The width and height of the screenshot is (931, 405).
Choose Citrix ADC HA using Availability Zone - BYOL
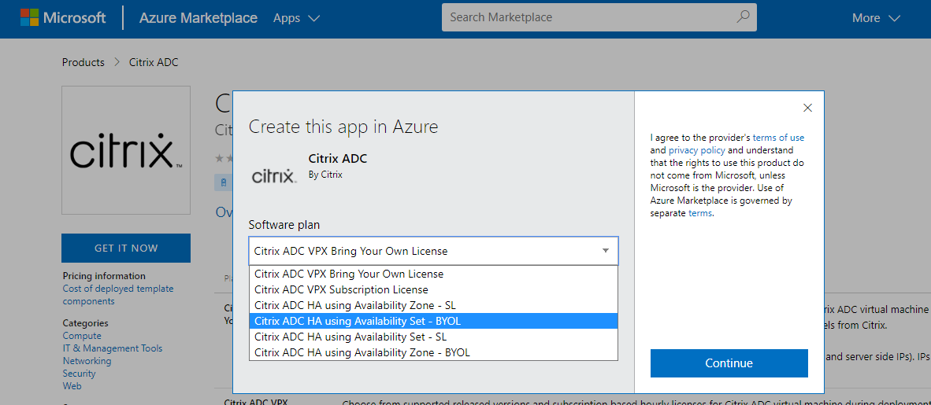433,352
